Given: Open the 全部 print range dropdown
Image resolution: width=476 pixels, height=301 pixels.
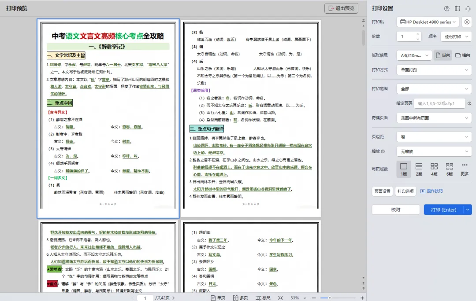Looking at the screenshot, I should click(x=434, y=89).
